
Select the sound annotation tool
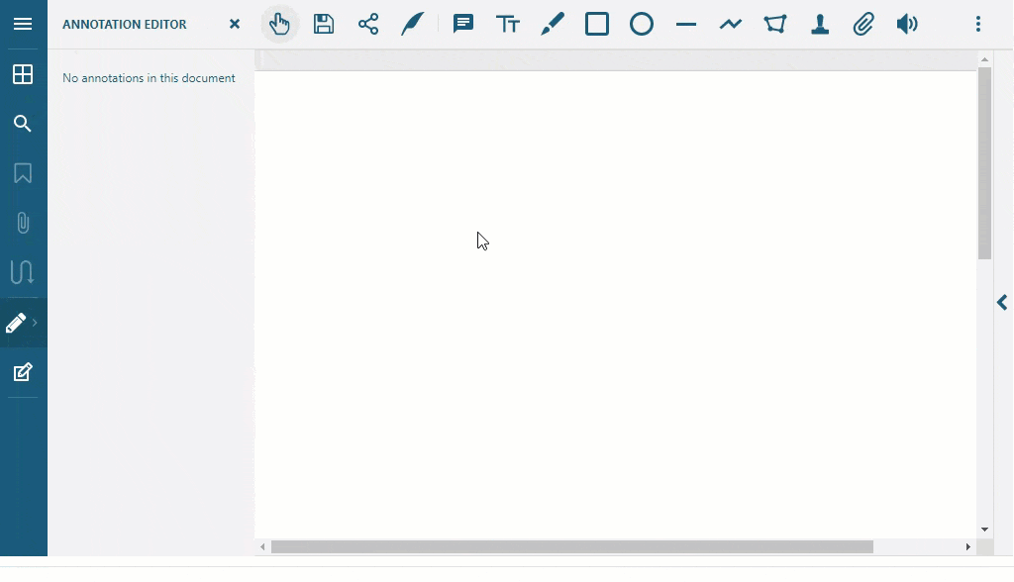(x=907, y=24)
